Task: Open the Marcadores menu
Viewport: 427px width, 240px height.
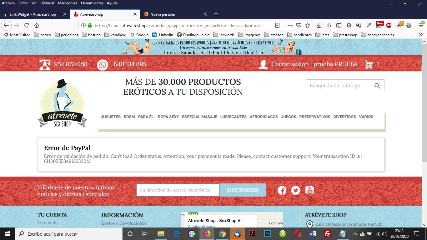Action: [68, 3]
